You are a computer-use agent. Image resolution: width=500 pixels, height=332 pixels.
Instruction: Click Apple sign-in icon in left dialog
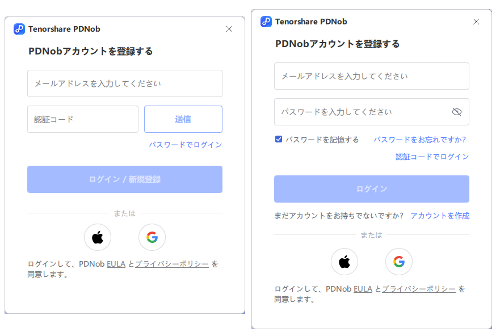click(x=98, y=237)
